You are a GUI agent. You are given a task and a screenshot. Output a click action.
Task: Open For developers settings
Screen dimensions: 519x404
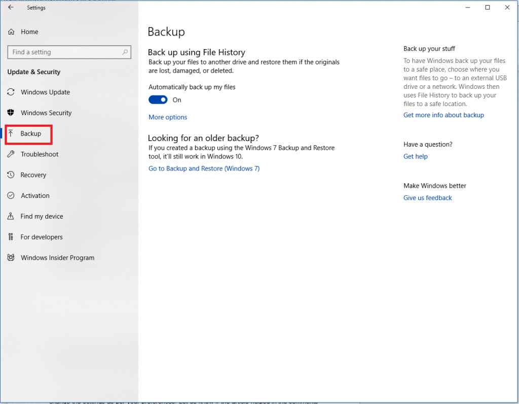tap(42, 237)
